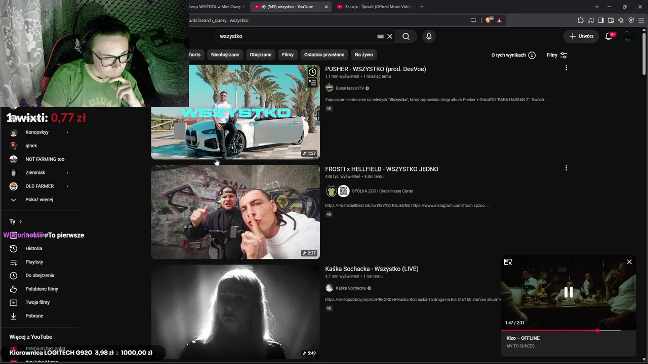
Task: Open the Kaśka Sochacka - Wszystko (LIVE) title
Action: coord(372,269)
